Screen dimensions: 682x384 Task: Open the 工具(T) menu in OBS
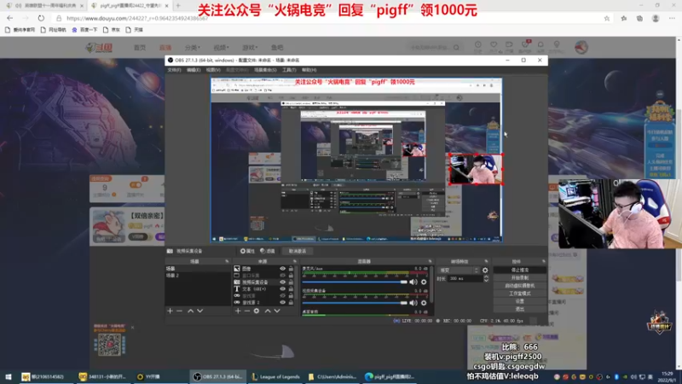pos(289,70)
